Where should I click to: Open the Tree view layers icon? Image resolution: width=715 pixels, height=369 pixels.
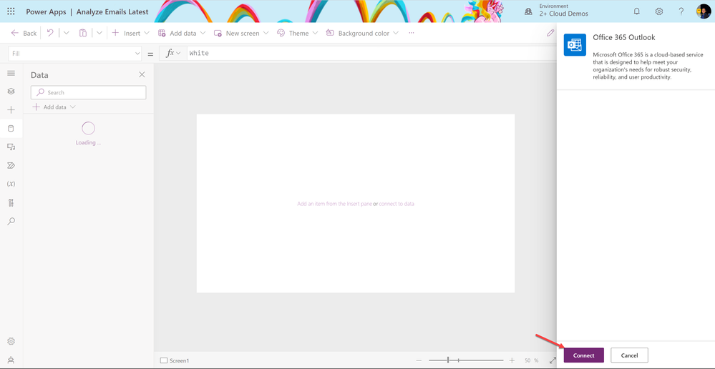[11, 91]
